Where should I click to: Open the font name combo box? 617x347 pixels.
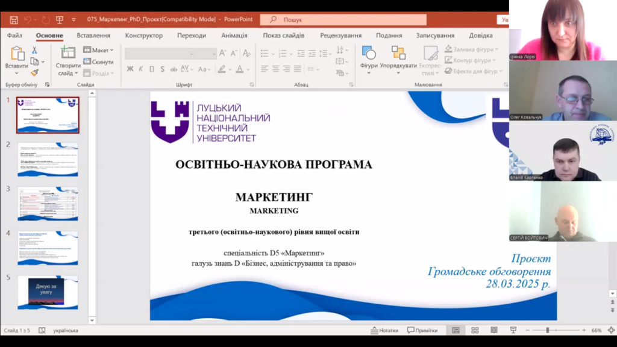tap(159, 54)
